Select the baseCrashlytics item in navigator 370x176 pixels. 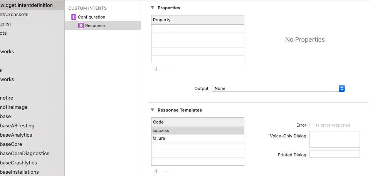19,162
